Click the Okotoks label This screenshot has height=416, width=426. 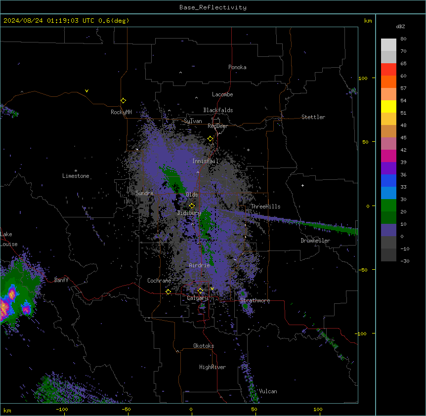(x=204, y=346)
